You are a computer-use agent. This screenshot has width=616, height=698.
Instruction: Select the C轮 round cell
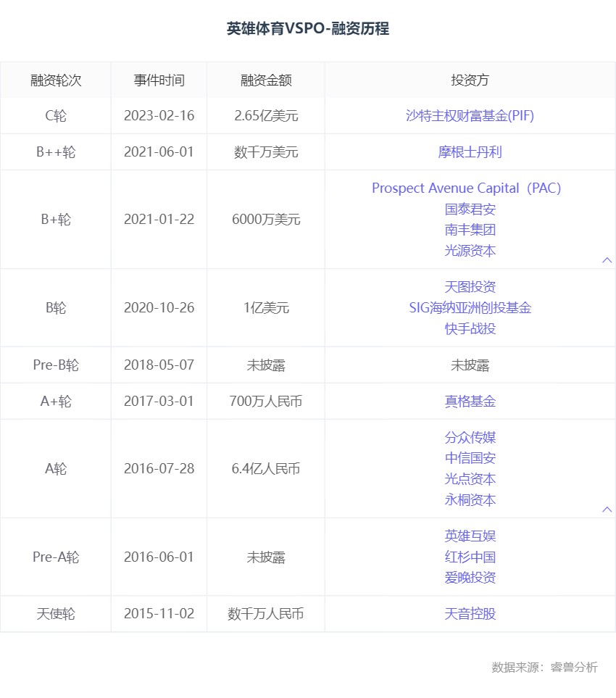56,116
